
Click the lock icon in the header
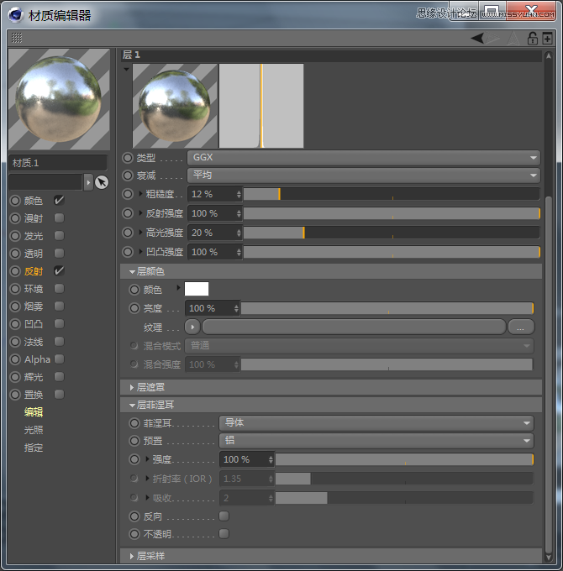click(x=532, y=38)
